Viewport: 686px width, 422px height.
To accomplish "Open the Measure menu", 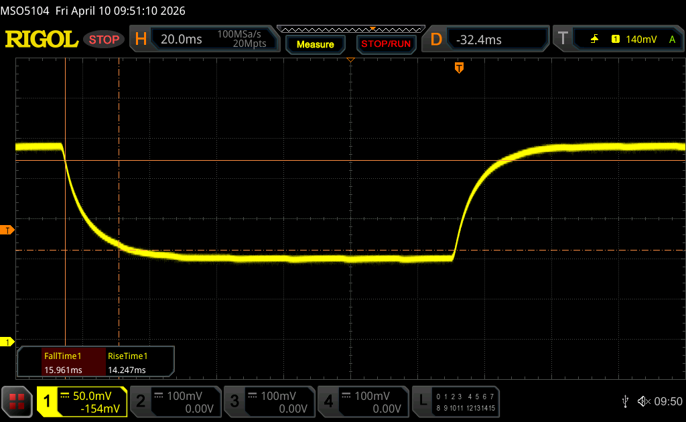I will point(315,44).
